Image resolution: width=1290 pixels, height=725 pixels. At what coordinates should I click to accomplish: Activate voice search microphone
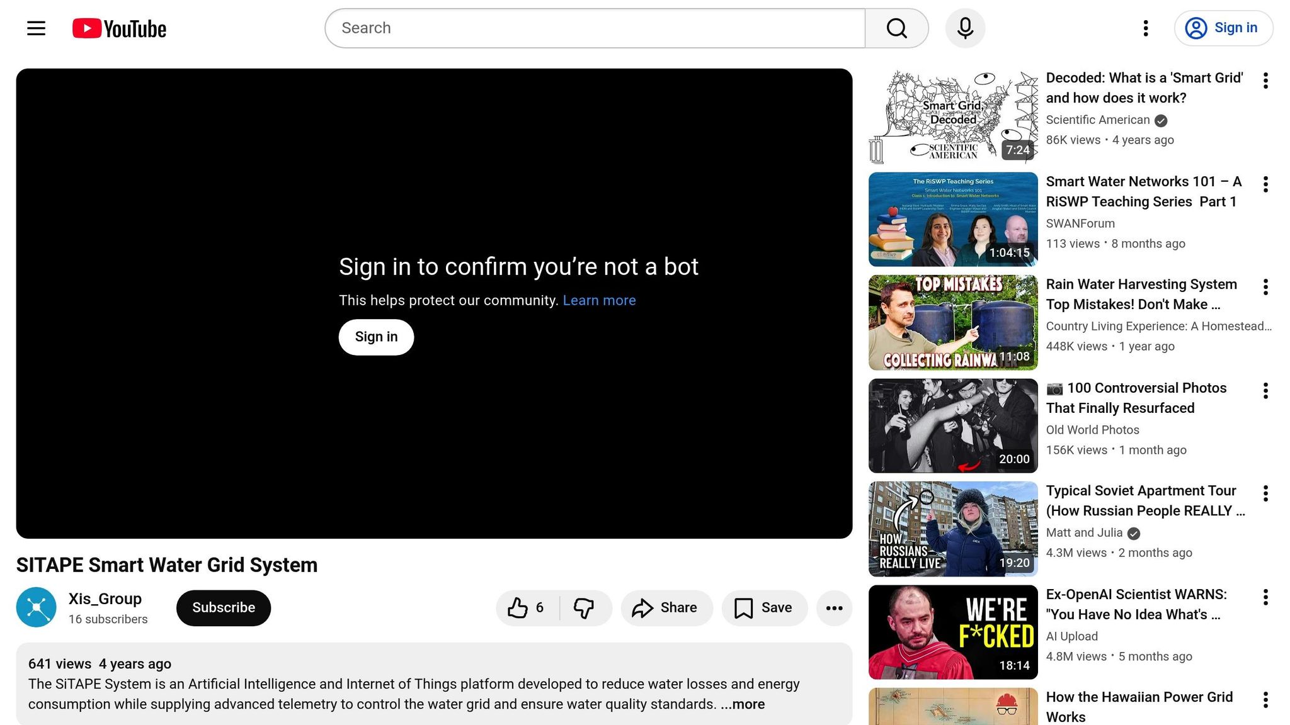965,28
